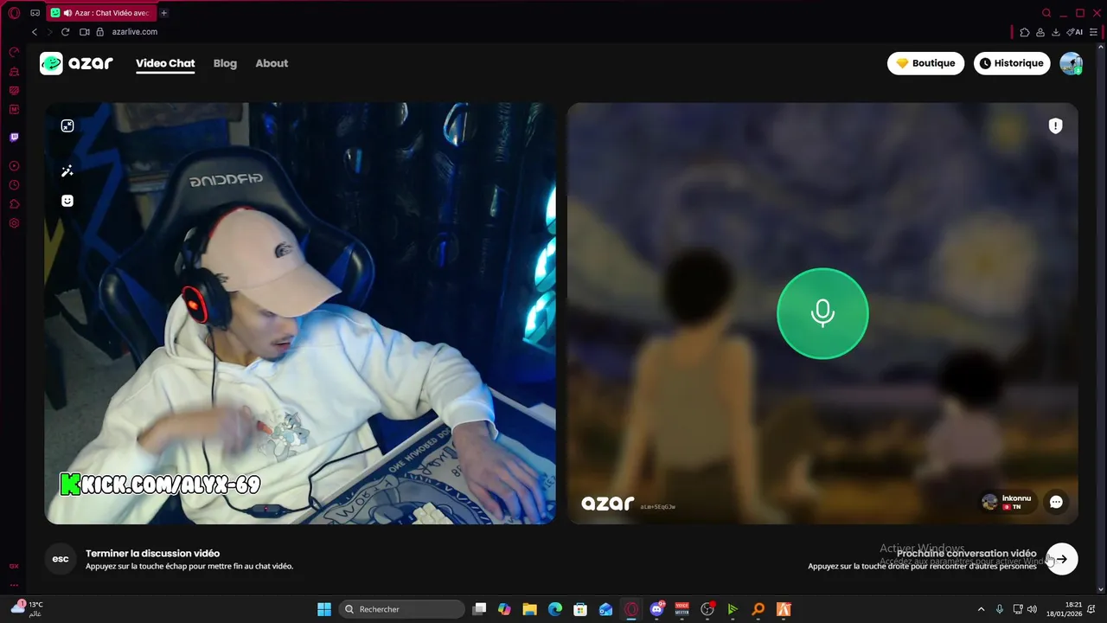Viewport: 1107px width, 623px height.
Task: Open the About page
Action: tap(272, 63)
